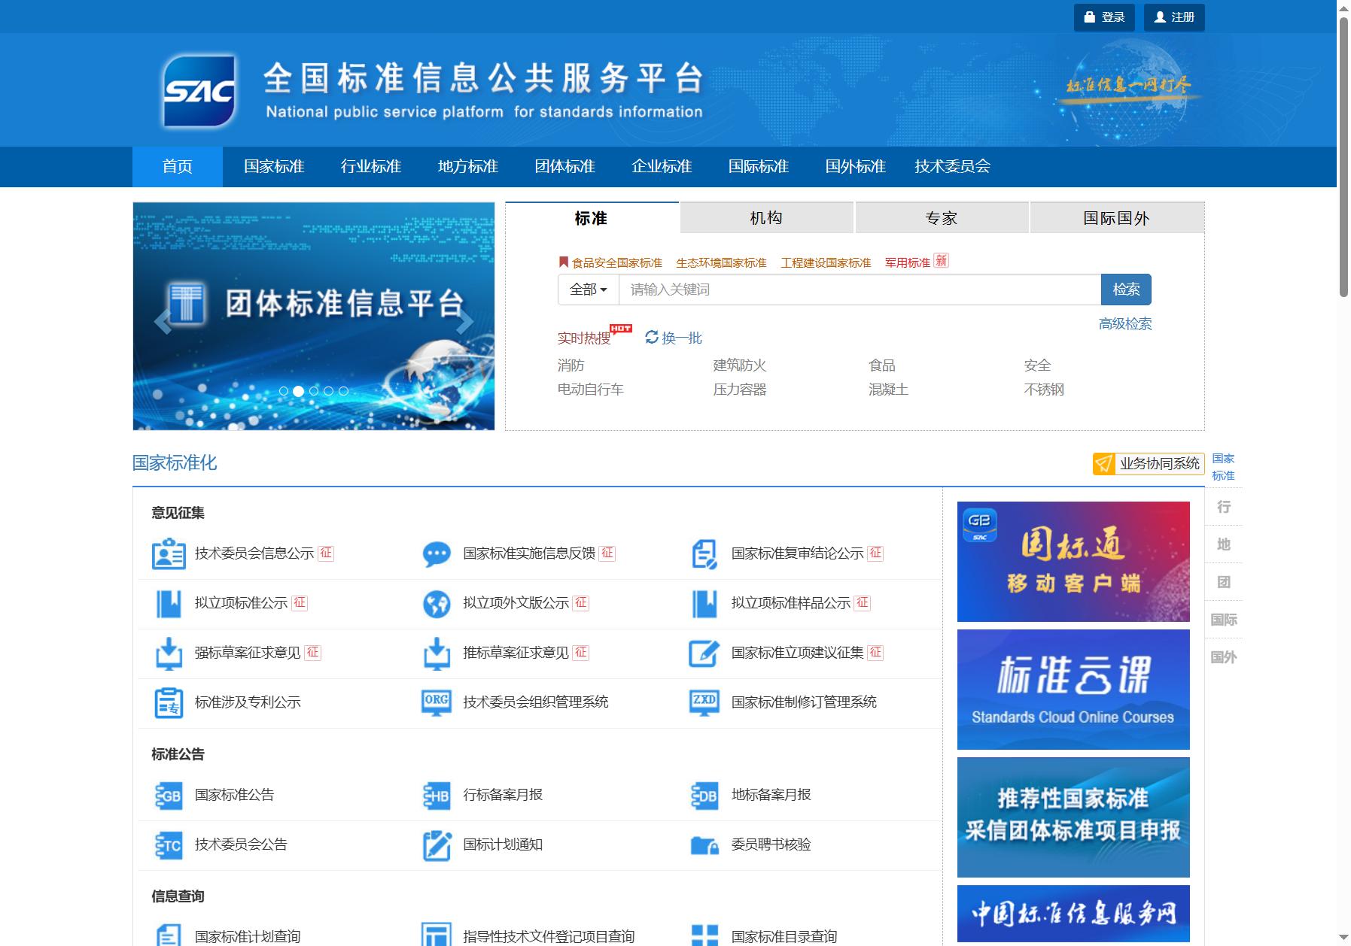Click the DB icon for 地标备案月报
This screenshot has width=1351, height=946.
pyautogui.click(x=704, y=796)
